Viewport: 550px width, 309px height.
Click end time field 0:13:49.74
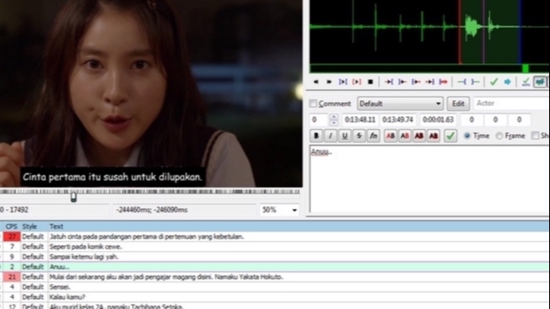[398, 120]
